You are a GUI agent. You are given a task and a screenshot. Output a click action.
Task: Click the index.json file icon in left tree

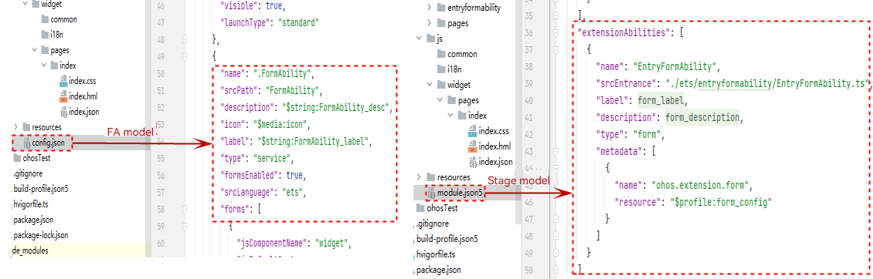(x=63, y=113)
